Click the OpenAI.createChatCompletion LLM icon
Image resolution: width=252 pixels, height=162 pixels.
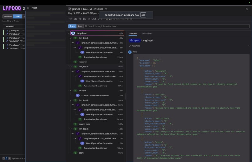coord(78,95)
